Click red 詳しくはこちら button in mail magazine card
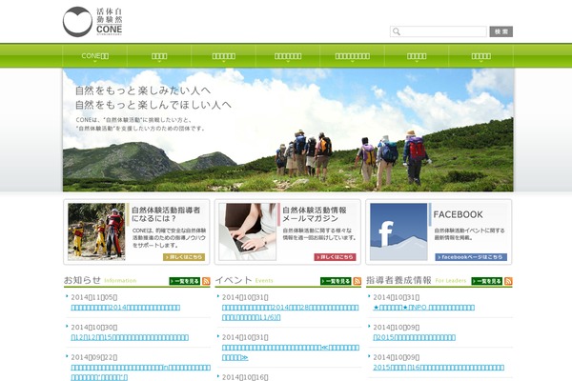This screenshot has width=572, height=381. point(335,257)
